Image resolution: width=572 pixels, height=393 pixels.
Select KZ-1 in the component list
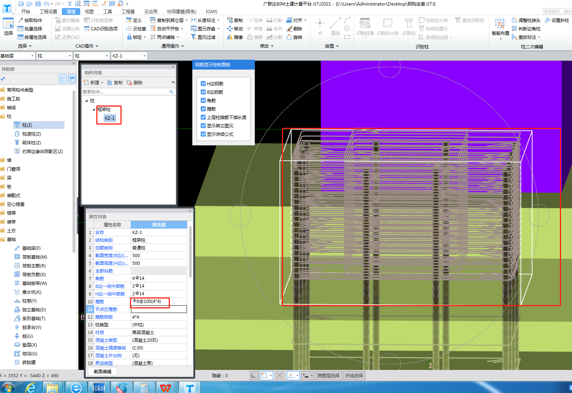(109, 118)
